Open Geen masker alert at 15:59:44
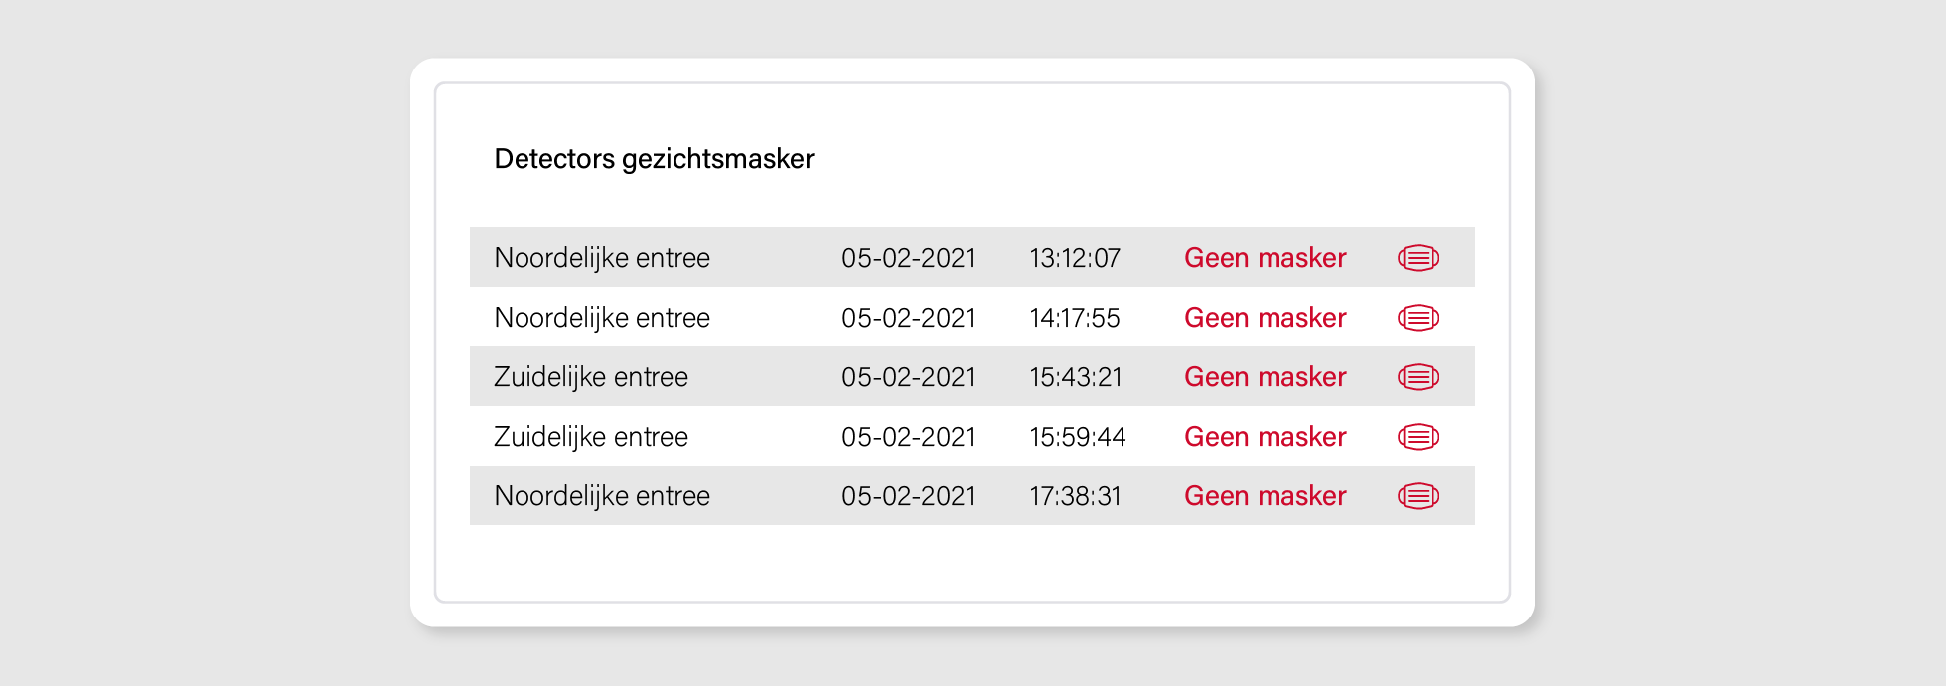1946x686 pixels. pos(1265,437)
